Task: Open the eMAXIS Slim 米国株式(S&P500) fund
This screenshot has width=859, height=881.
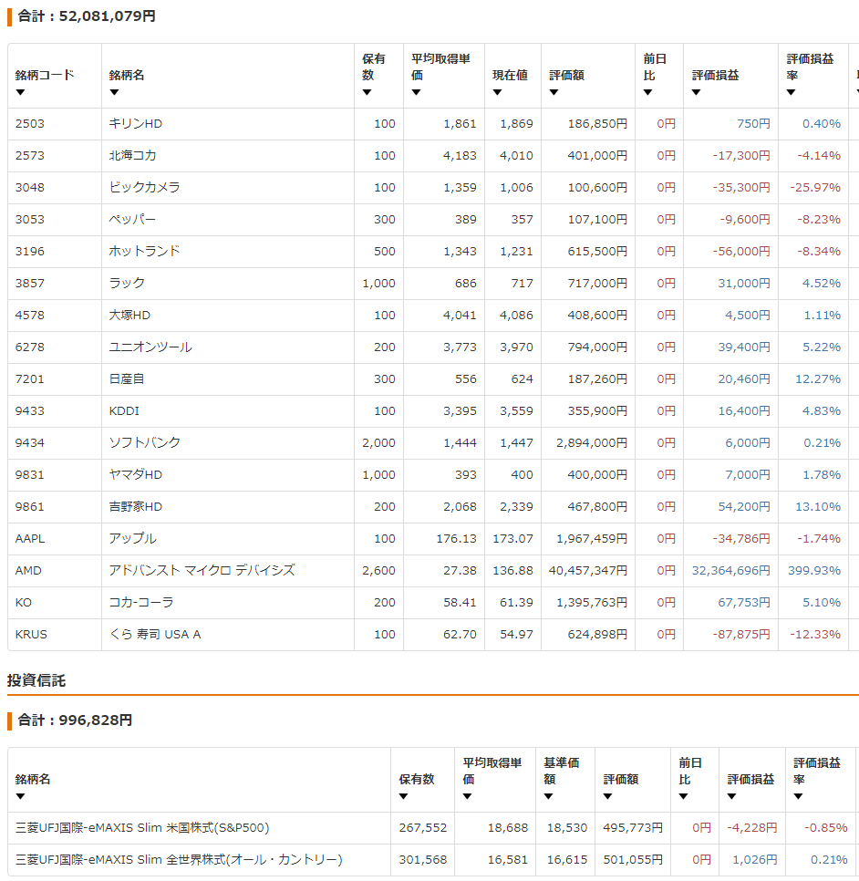Action: pos(142,828)
